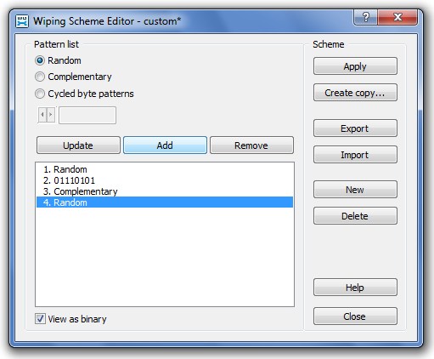434x359 pixels.
Task: Click the Update button
Action: [x=78, y=145]
